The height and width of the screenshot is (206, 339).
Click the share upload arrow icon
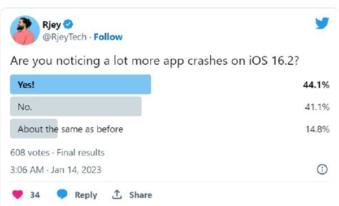[x=117, y=194]
